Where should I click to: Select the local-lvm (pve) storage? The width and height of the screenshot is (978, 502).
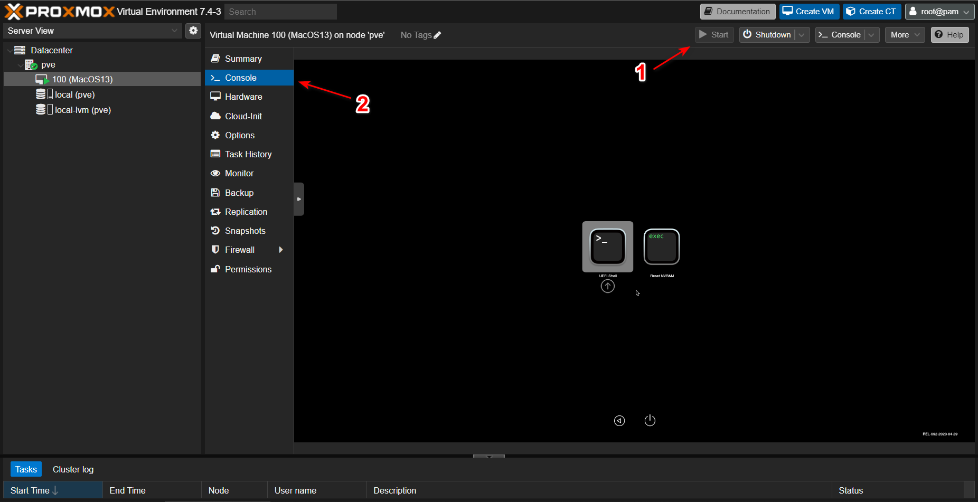point(82,110)
